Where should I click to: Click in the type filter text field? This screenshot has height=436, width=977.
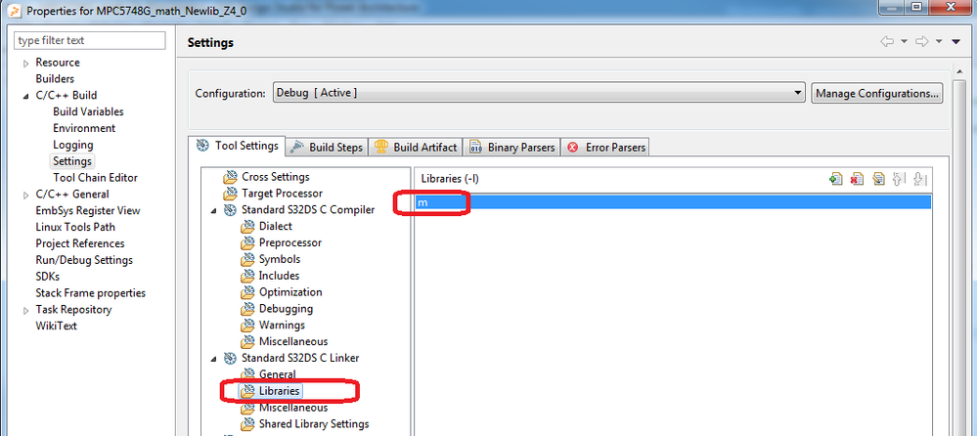[90, 40]
